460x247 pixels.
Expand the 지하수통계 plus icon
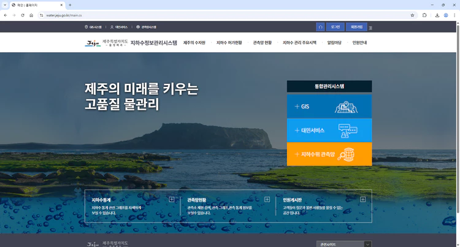[x=171, y=199]
